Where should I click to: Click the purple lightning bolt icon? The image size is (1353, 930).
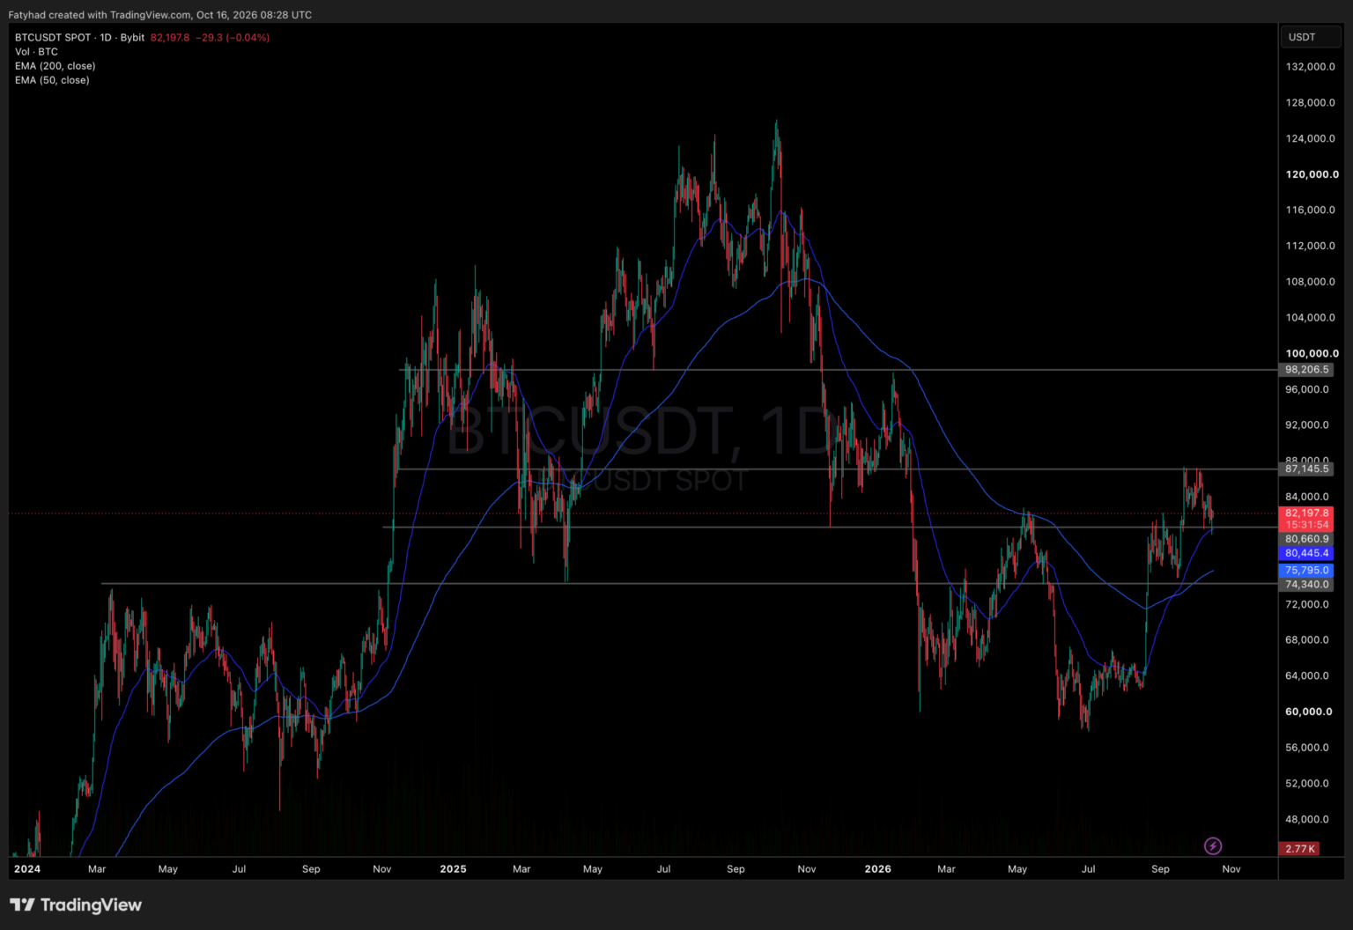pyautogui.click(x=1213, y=846)
